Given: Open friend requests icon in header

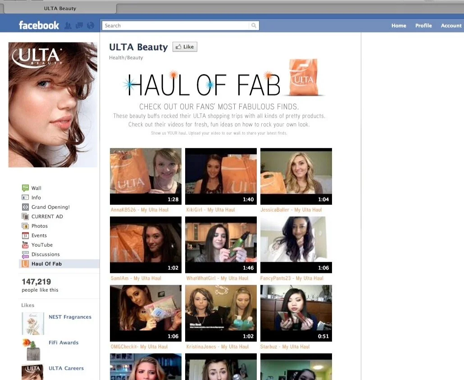Looking at the screenshot, I should click(x=68, y=26).
